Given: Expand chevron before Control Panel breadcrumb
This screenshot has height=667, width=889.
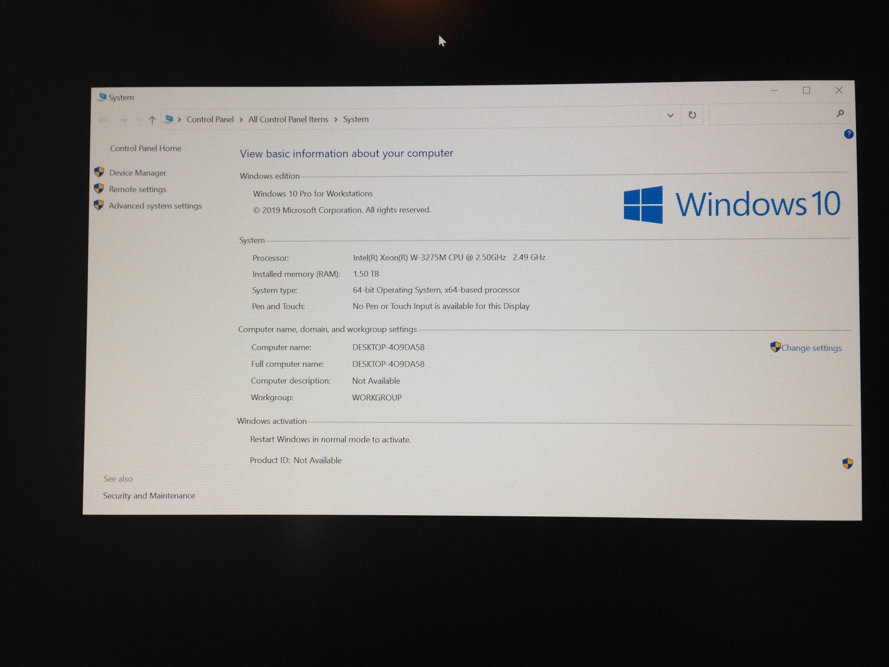Looking at the screenshot, I should coord(179,120).
